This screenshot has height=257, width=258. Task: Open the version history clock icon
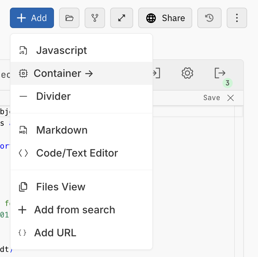(209, 18)
